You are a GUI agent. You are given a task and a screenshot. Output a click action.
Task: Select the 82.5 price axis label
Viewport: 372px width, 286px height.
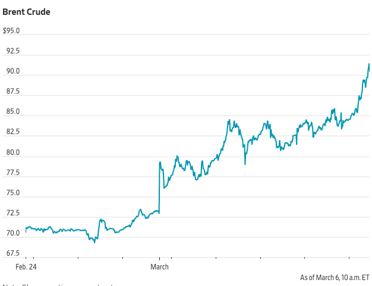point(12,132)
